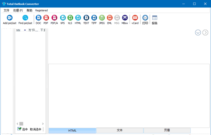Screen dimensions: 211x135
Task: Open the 文件 menu
Action: (6, 11)
